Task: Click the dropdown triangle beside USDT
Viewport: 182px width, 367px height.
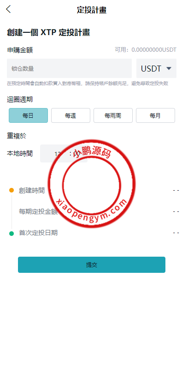Action: click(169, 68)
